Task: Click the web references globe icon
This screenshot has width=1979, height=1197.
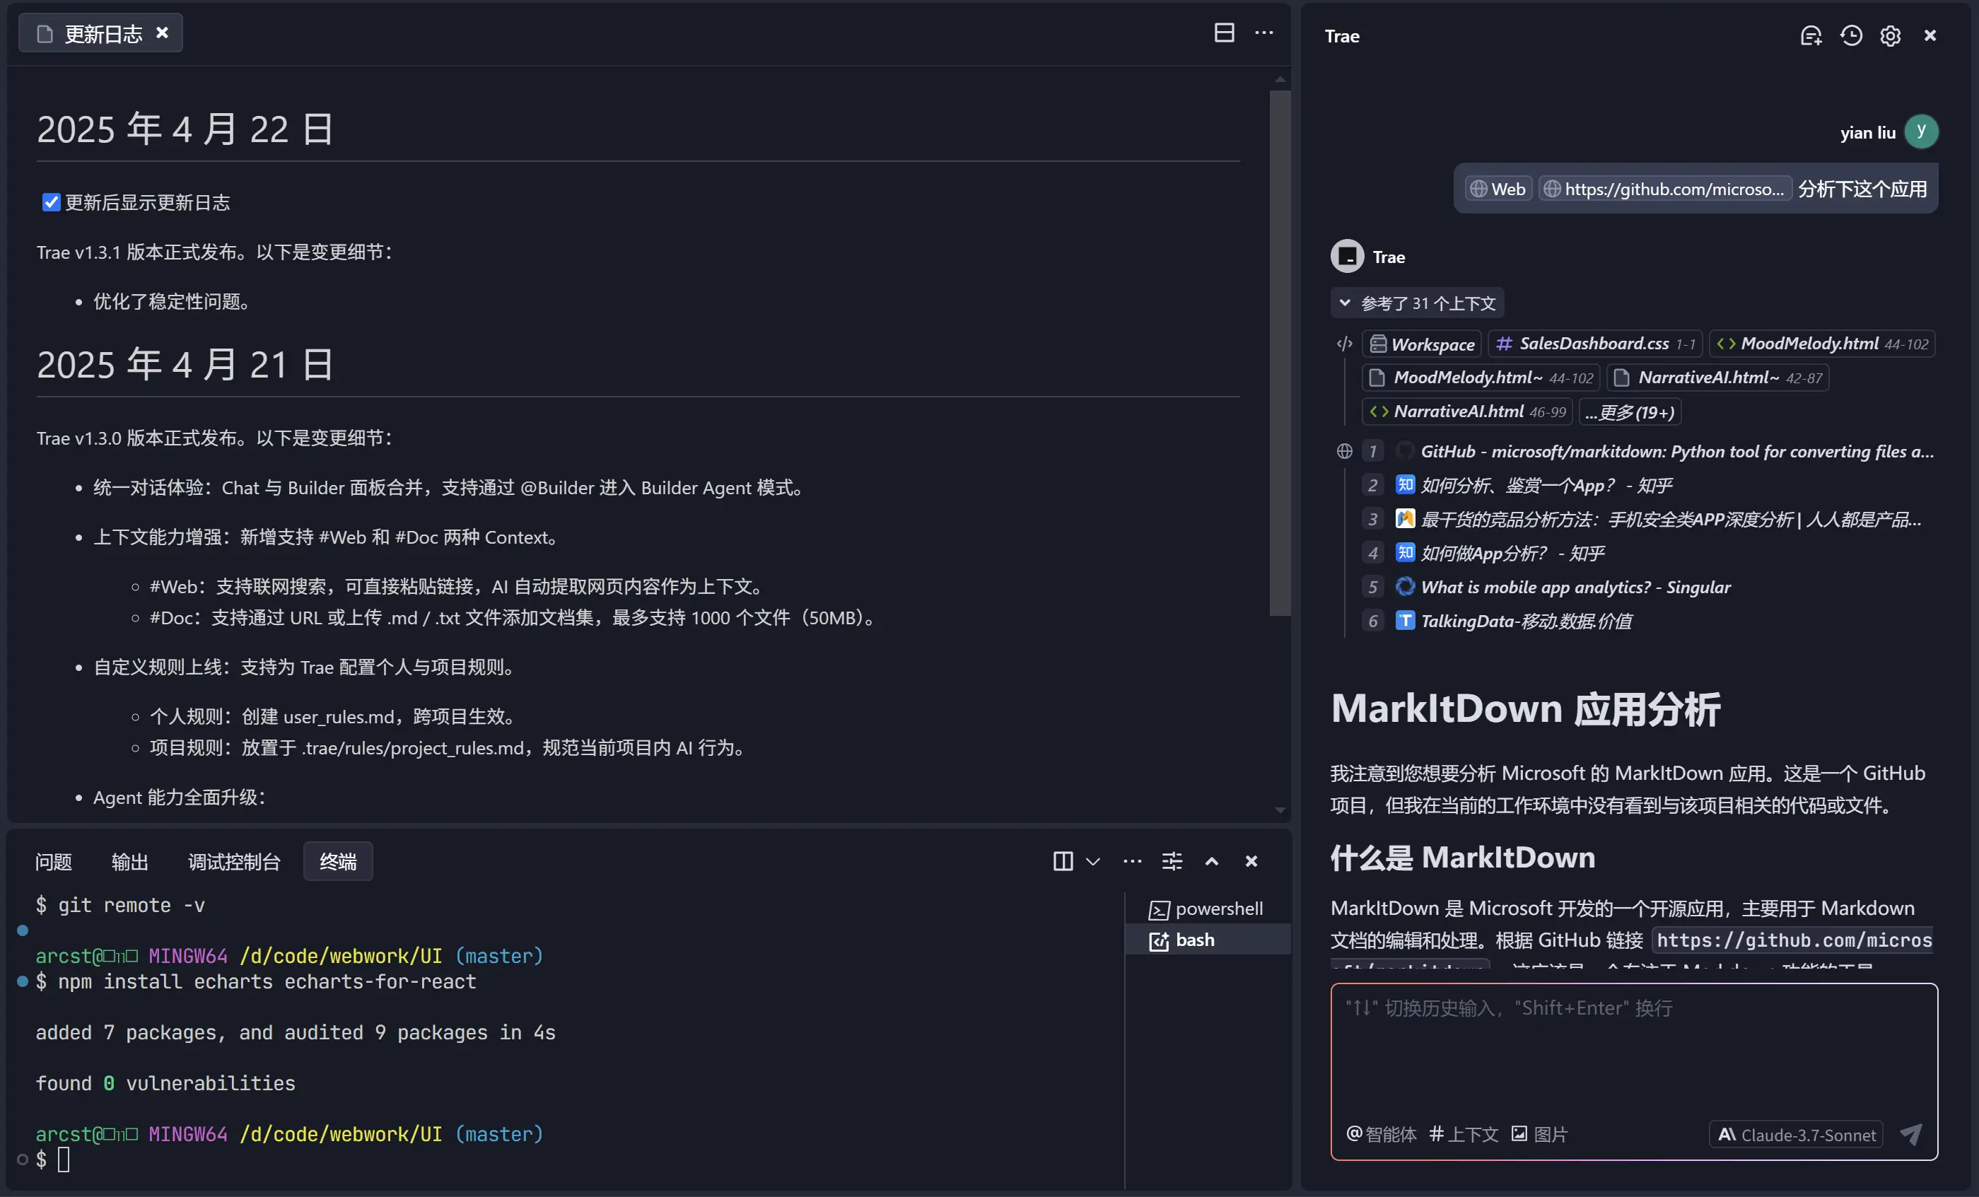Action: click(x=1345, y=452)
